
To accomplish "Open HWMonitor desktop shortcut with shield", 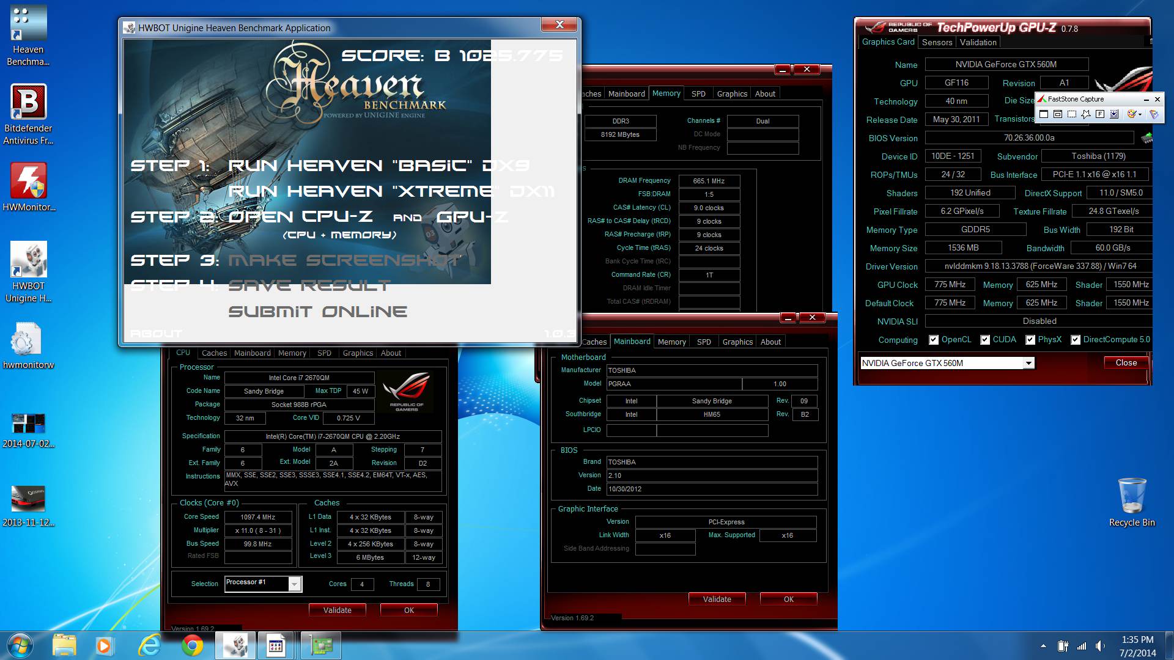I will (28, 187).
